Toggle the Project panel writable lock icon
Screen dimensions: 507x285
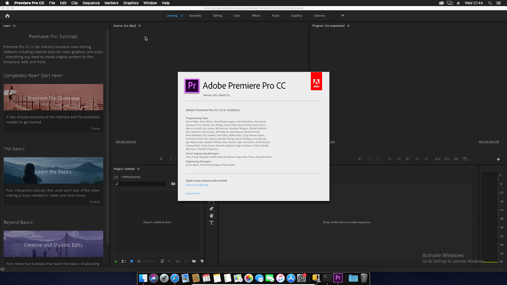pos(116,261)
